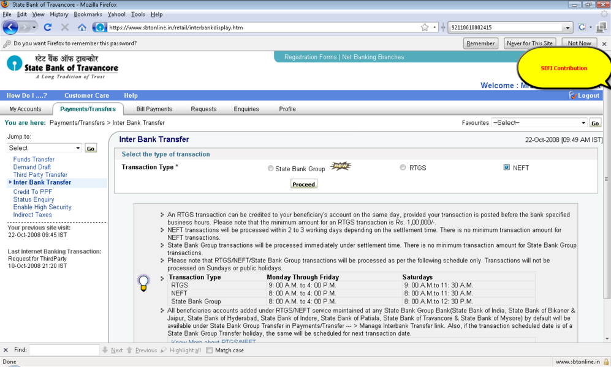The height and width of the screenshot is (367, 611).
Task: Close the Find bar with its X
Action: (x=6, y=350)
